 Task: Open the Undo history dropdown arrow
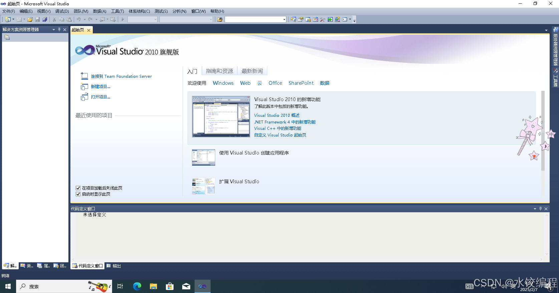pyautogui.click(x=84, y=19)
